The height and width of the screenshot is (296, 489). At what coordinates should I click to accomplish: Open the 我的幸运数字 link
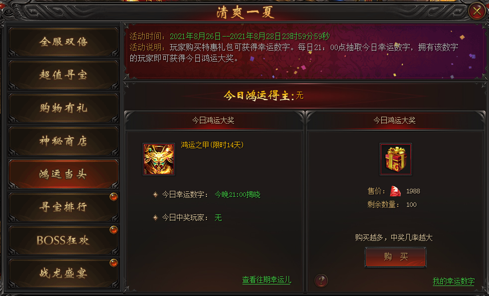(x=453, y=281)
